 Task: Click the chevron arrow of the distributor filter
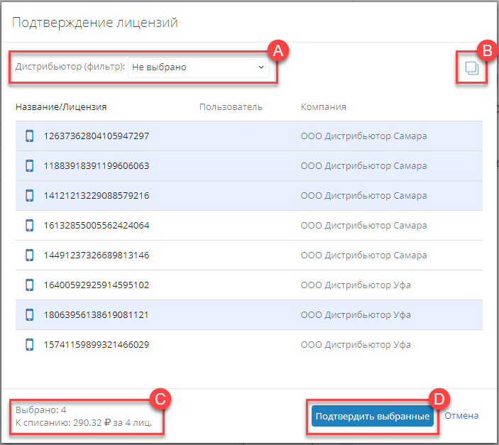(x=261, y=67)
